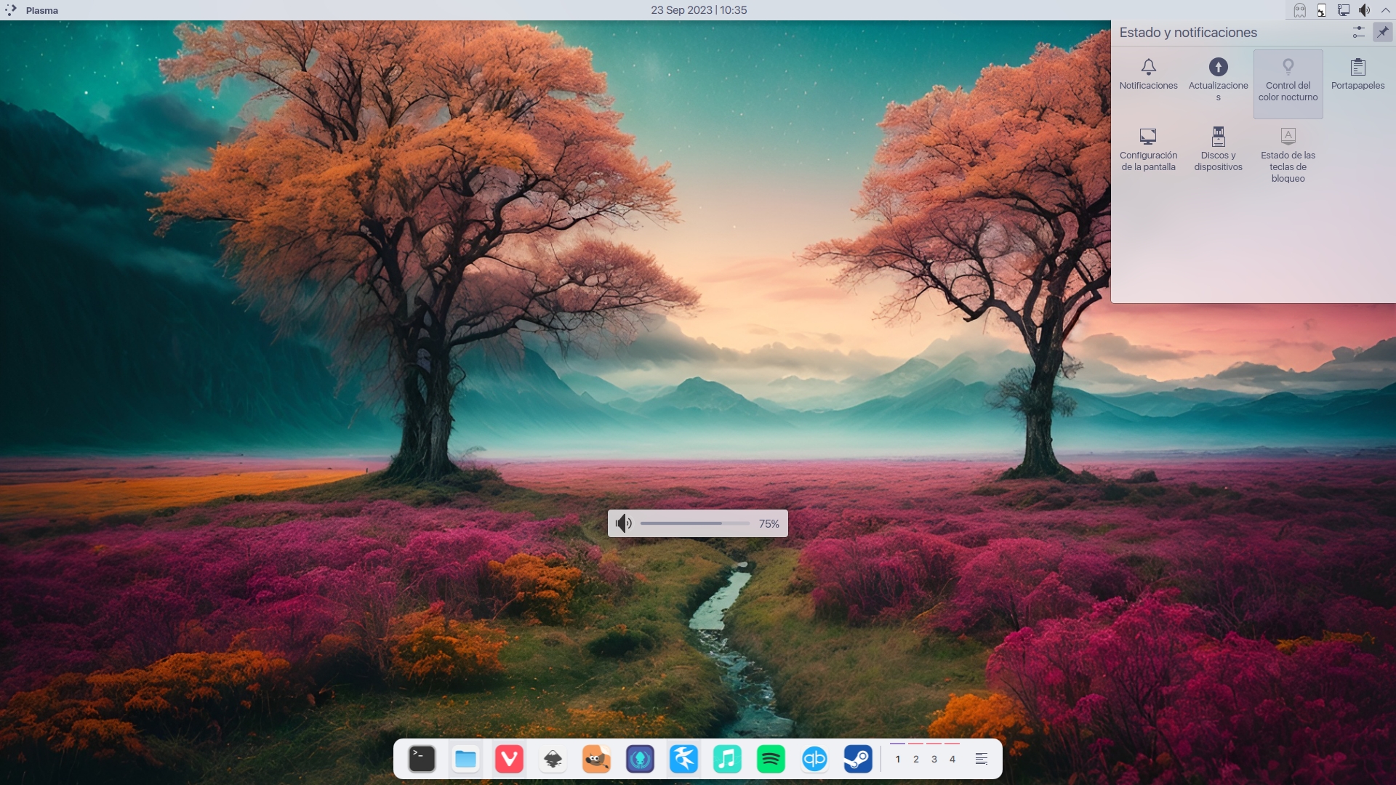Open the audio volume tray icon
Image resolution: width=1396 pixels, height=785 pixels.
tap(1365, 10)
